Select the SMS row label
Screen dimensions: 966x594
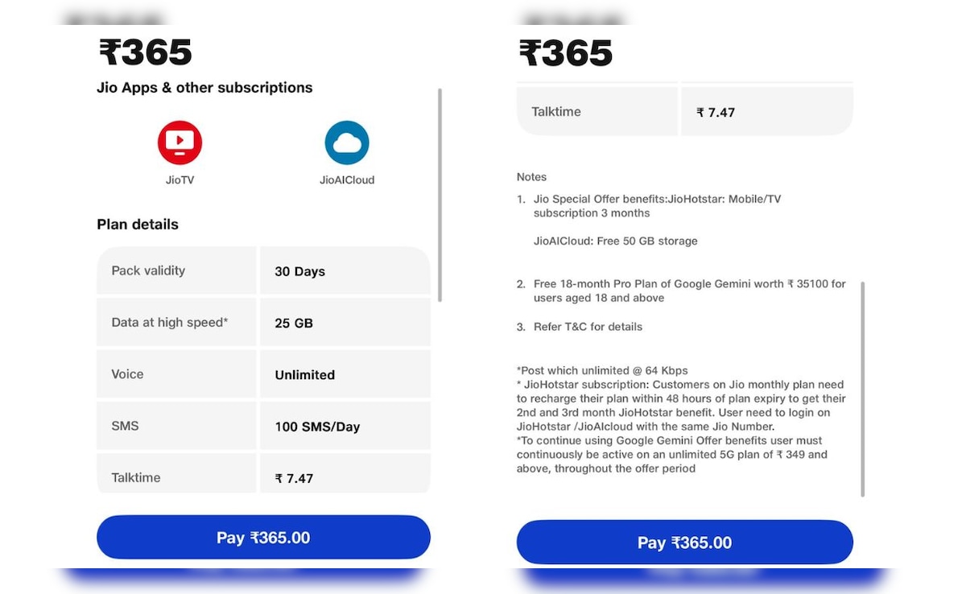point(125,426)
